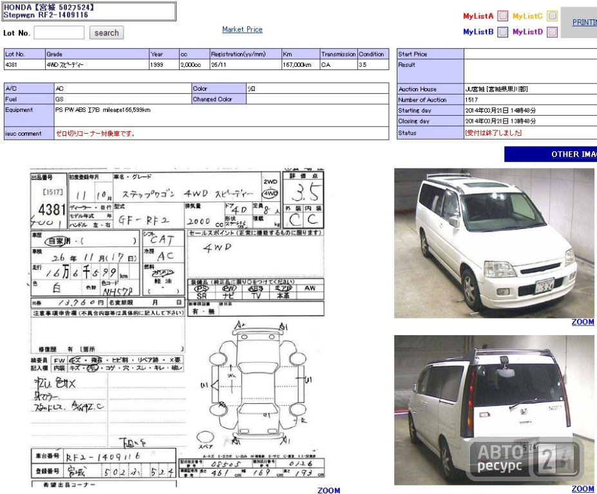Tick the MyListD checkbox

coord(553,32)
